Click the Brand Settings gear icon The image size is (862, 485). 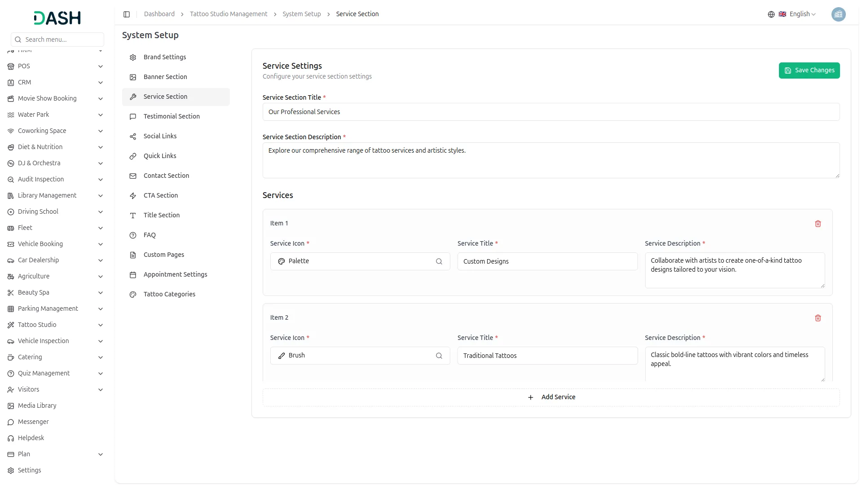(x=133, y=57)
